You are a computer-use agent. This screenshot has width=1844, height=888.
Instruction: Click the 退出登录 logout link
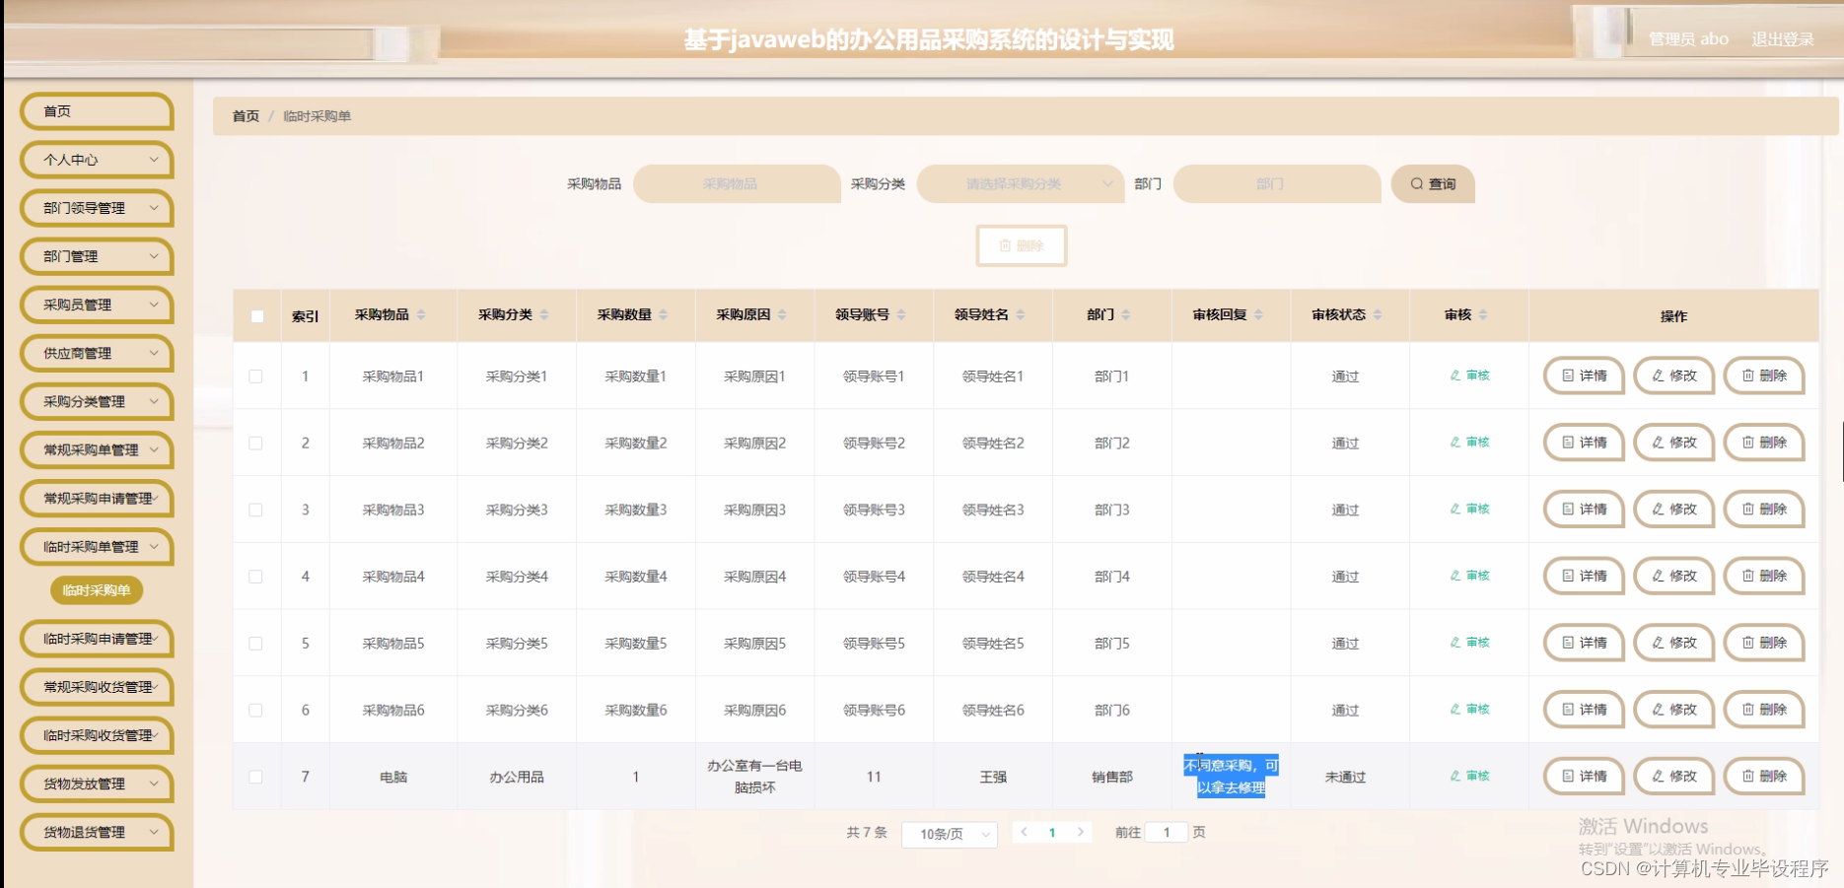click(1781, 39)
